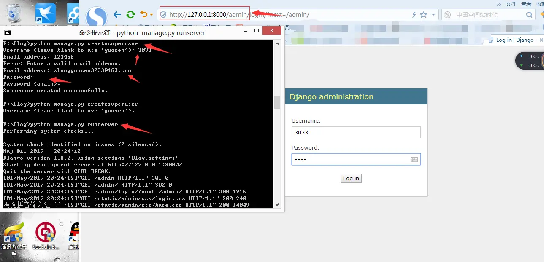Minimize the command prompt window
The width and height of the screenshot is (544, 262).
pos(244,31)
